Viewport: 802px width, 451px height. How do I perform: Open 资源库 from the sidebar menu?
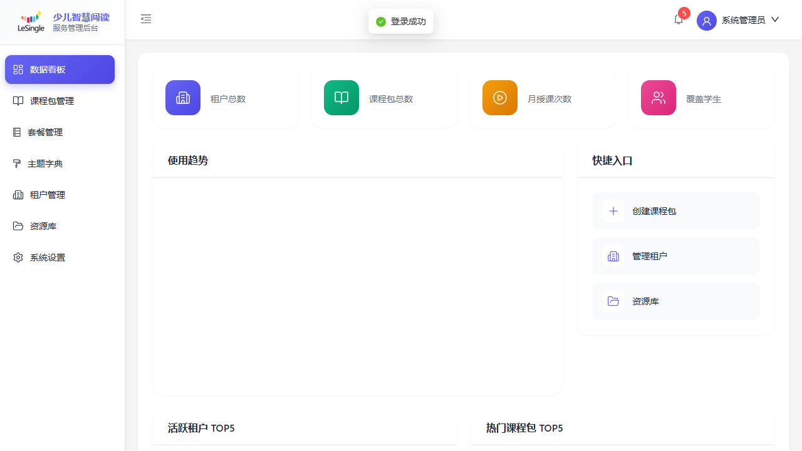pyautogui.click(x=43, y=226)
